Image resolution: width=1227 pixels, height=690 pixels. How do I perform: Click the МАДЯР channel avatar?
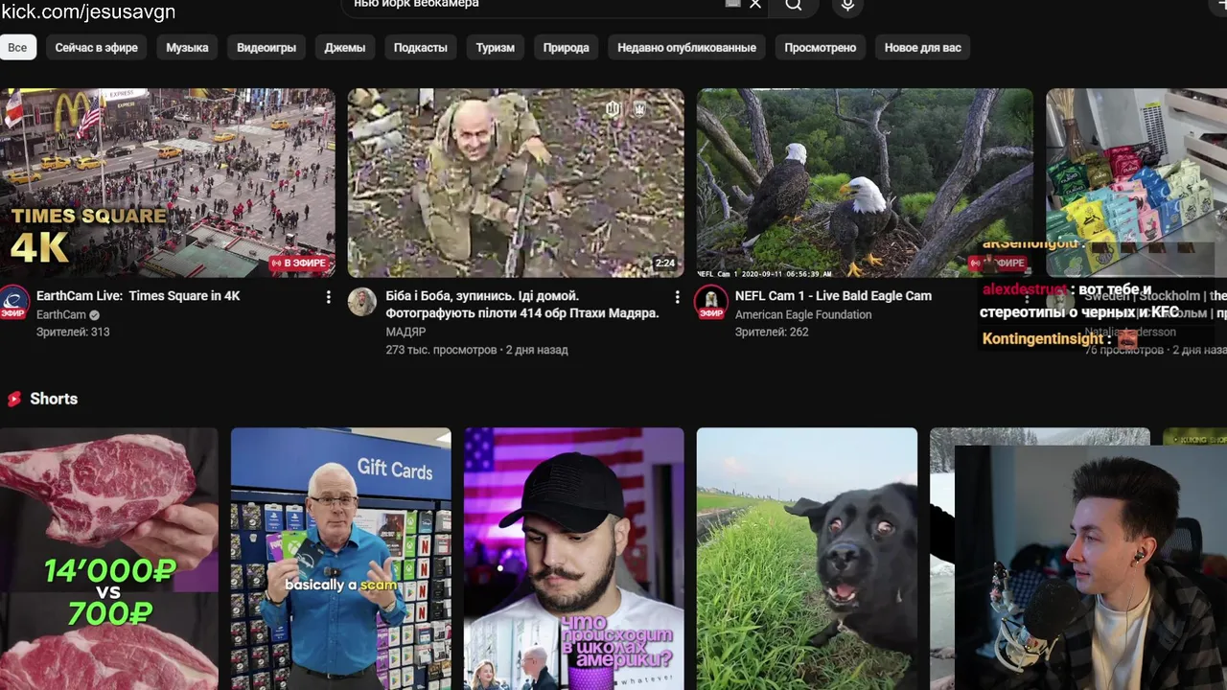coord(362,302)
